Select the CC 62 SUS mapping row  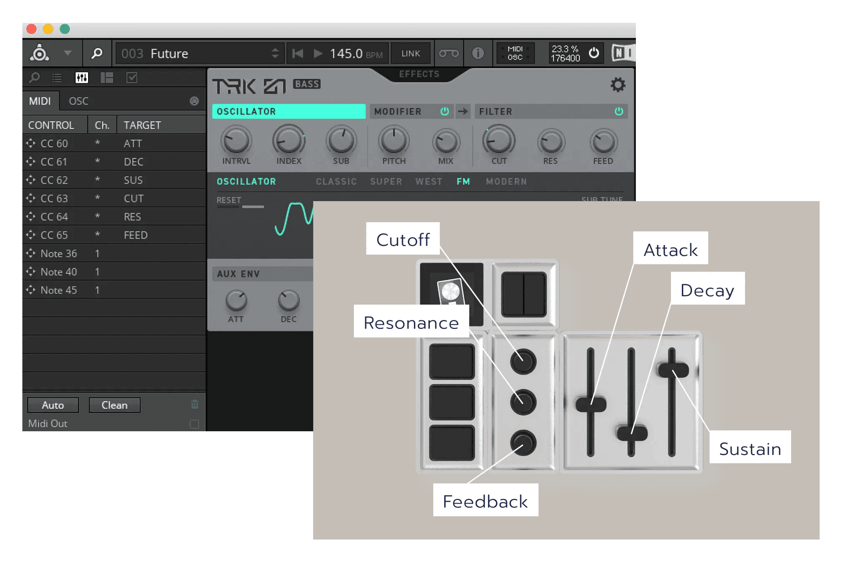tap(114, 180)
